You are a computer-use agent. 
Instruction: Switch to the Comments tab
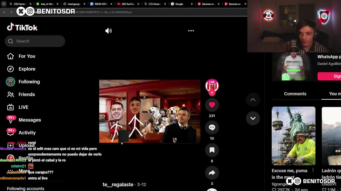(295, 94)
